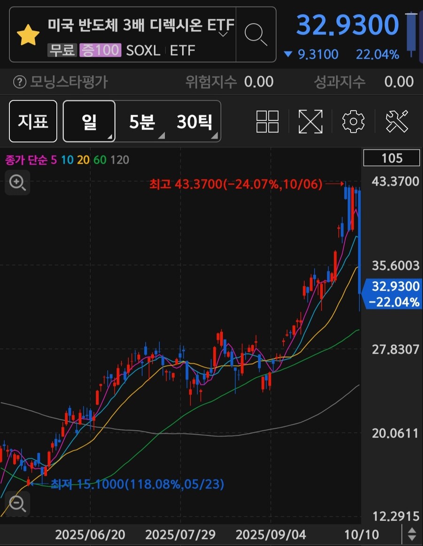Open chart settings gear icon
The width and height of the screenshot is (423, 546).
point(353,122)
